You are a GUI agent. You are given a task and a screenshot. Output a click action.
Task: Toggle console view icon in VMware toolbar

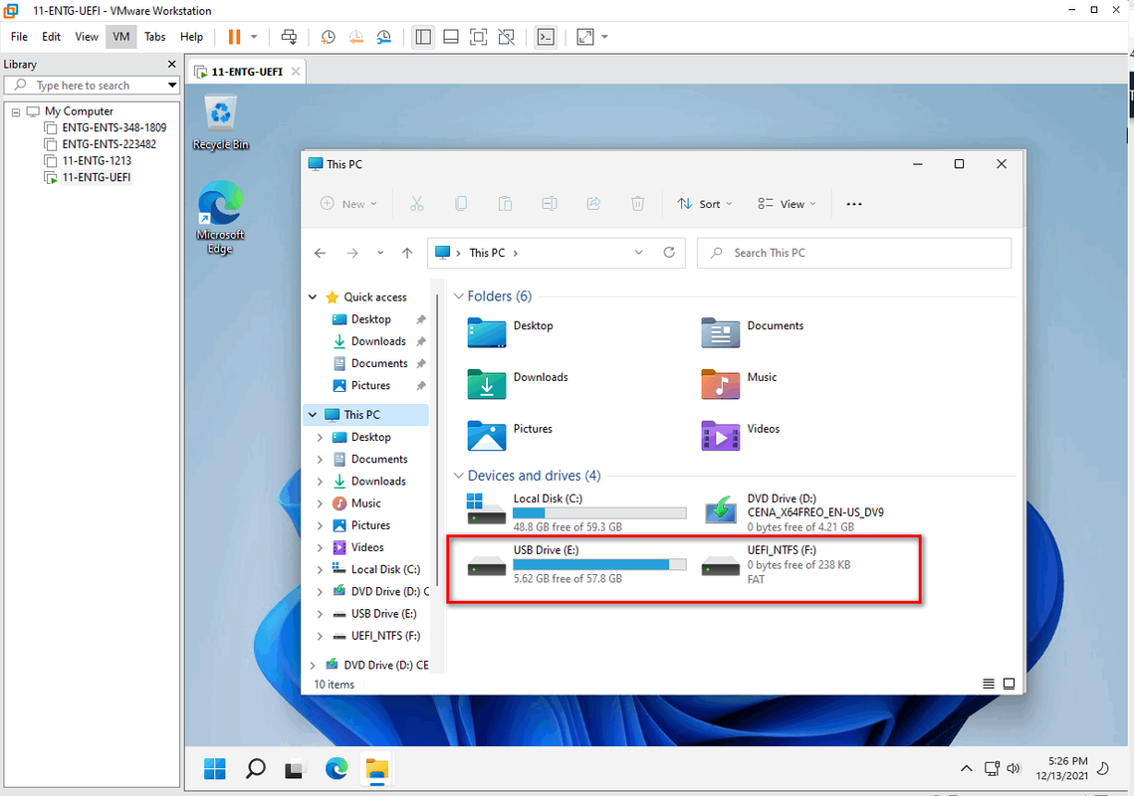[546, 37]
